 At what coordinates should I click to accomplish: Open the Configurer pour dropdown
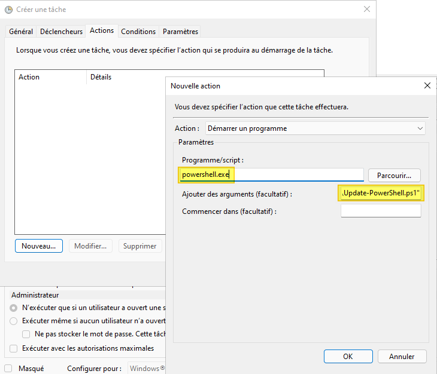147,369
